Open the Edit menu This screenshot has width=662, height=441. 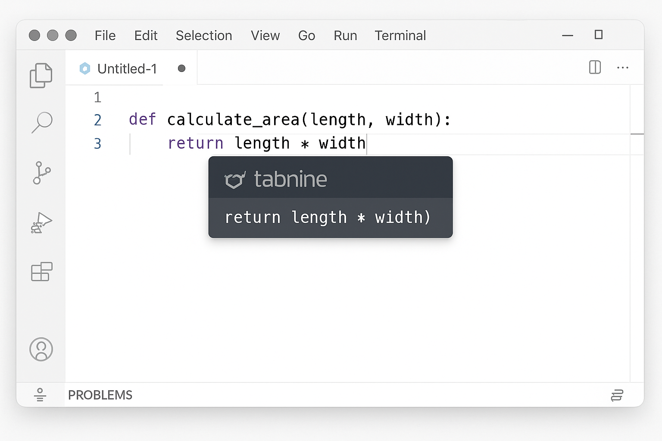point(146,35)
